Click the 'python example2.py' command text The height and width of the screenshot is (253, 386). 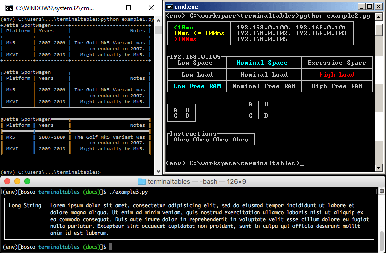[335, 16]
